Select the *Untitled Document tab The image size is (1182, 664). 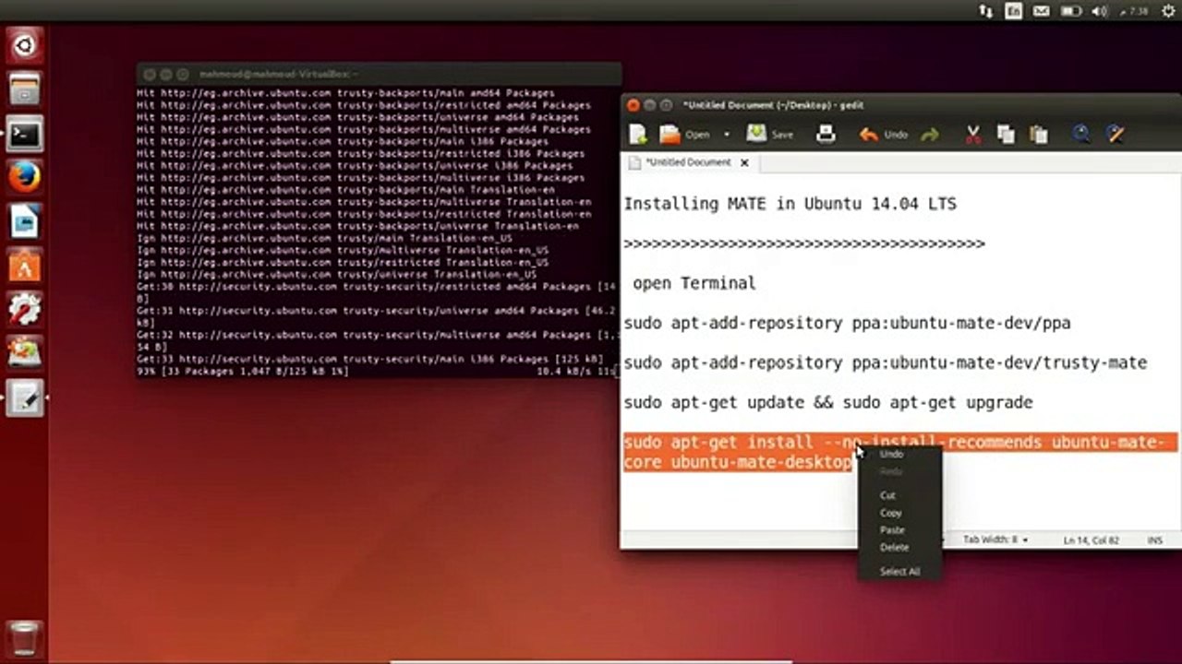click(688, 162)
